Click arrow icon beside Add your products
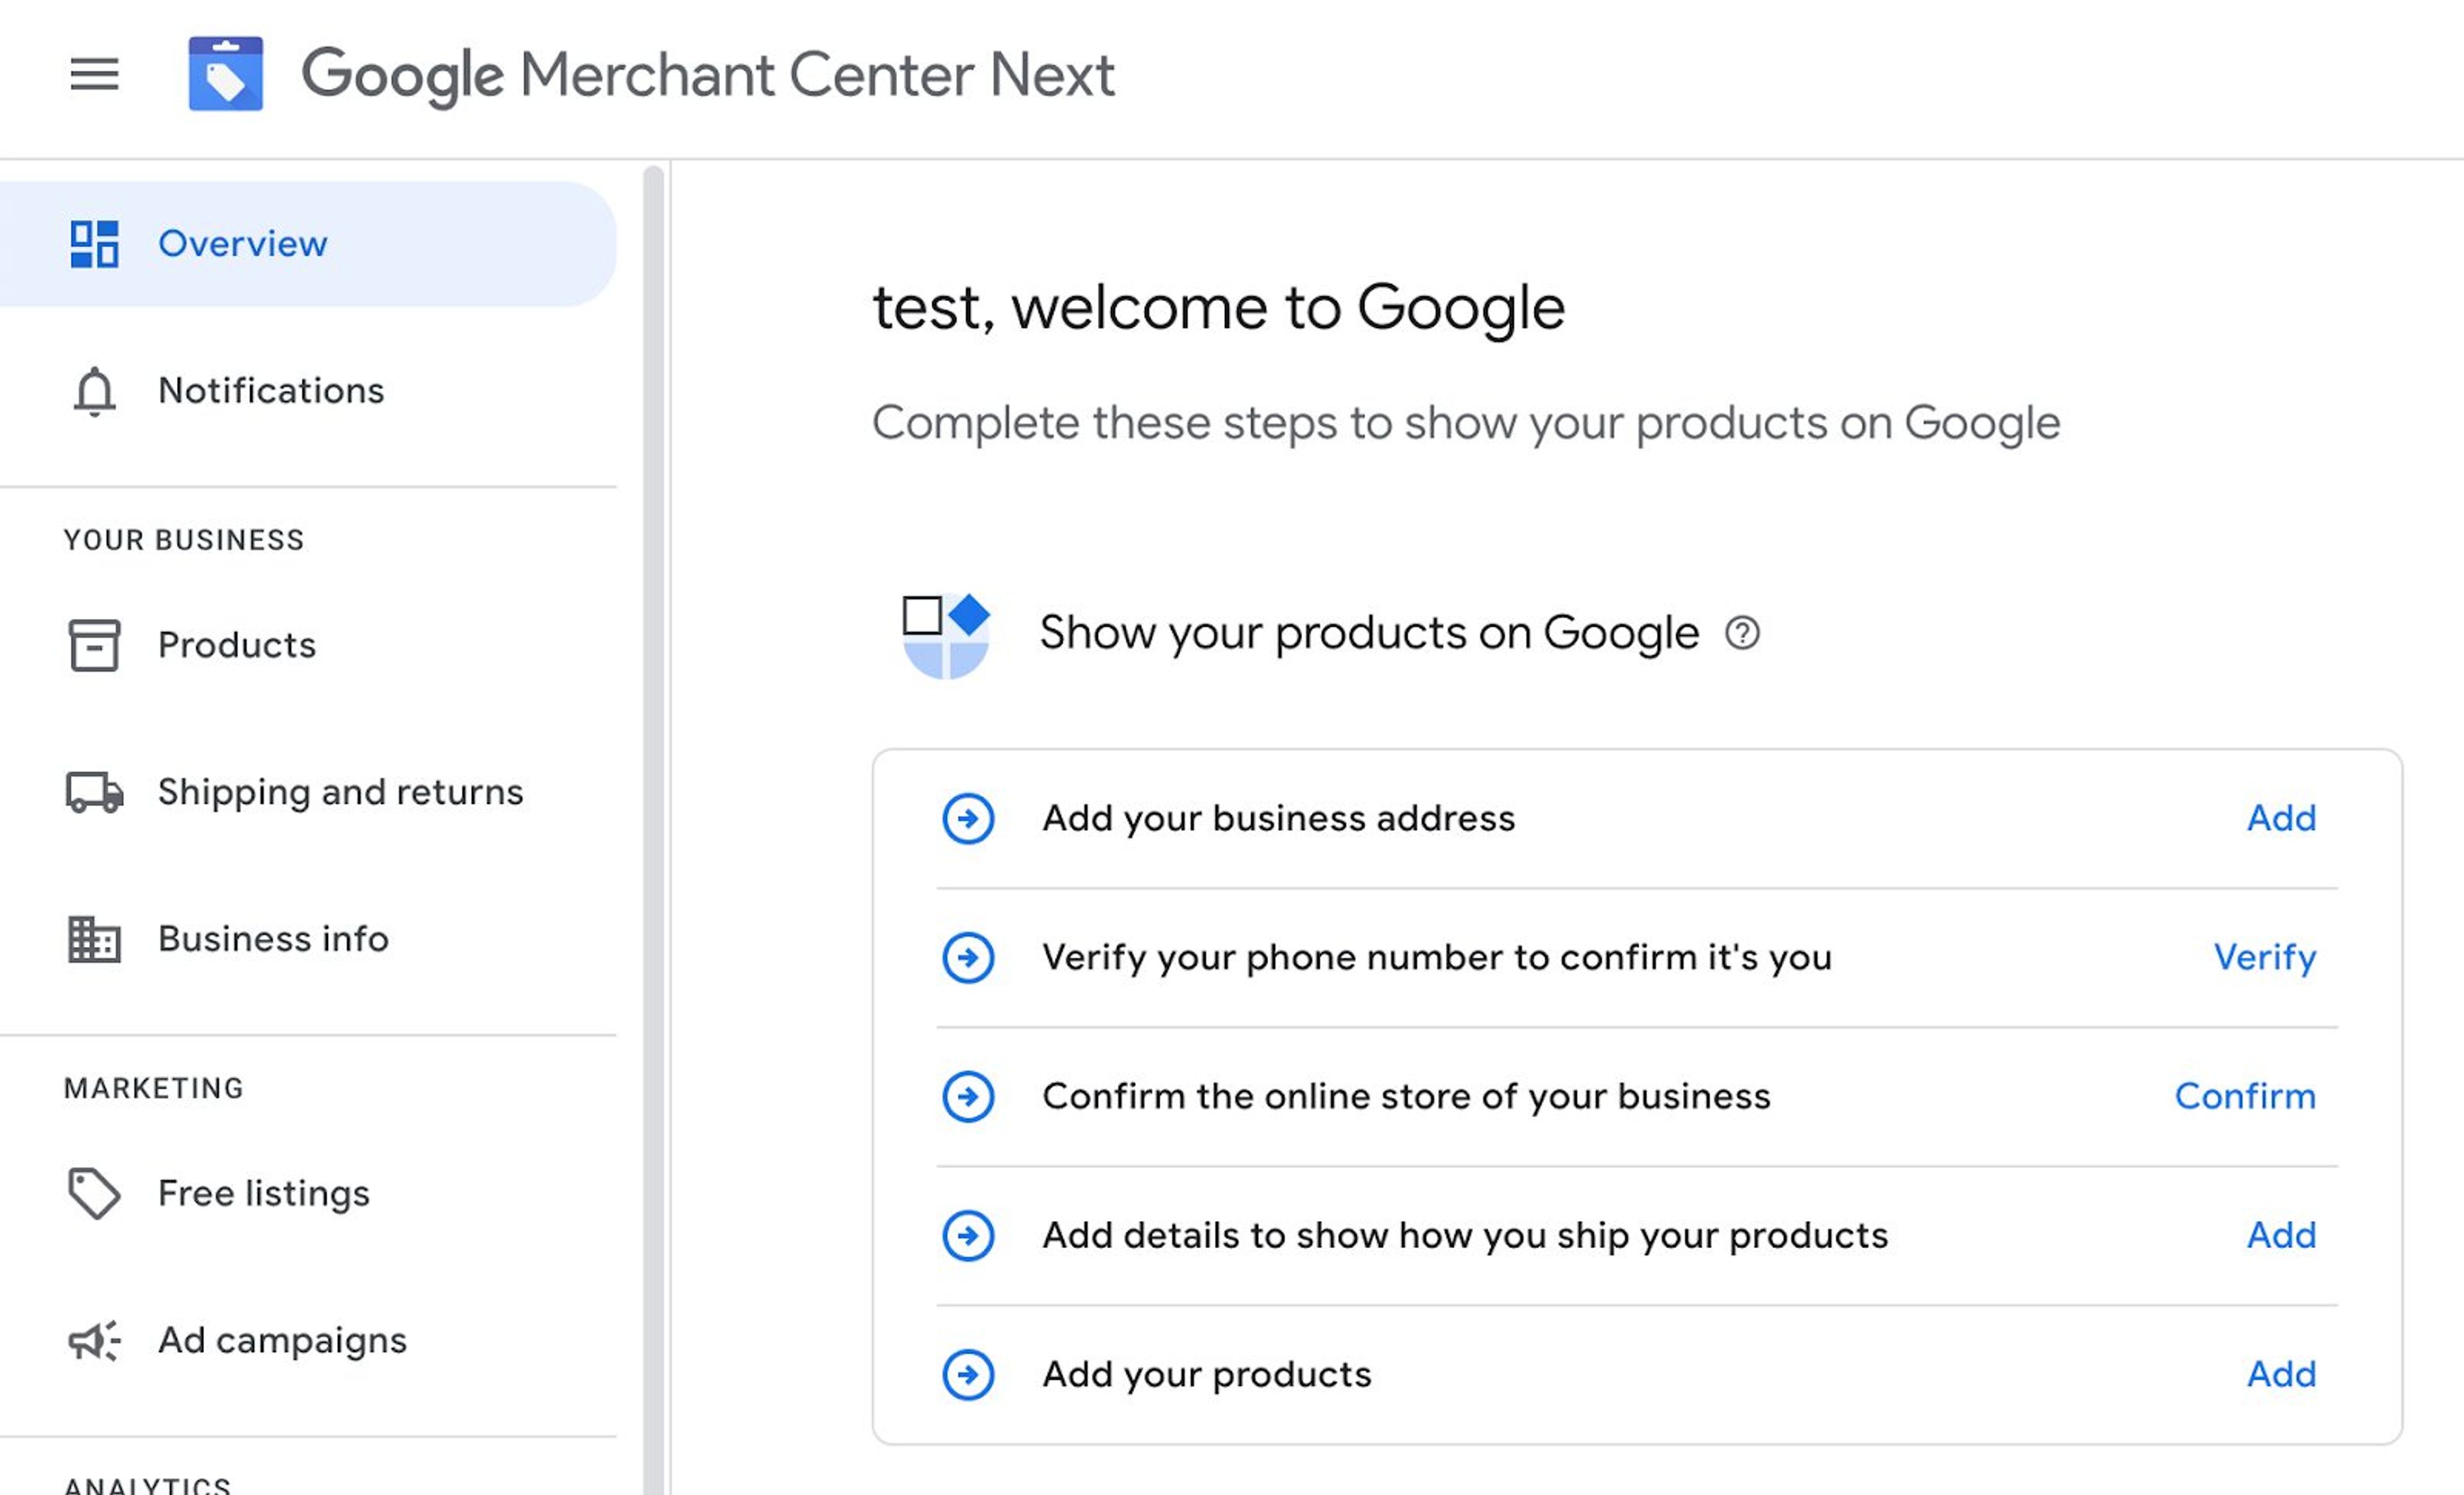The width and height of the screenshot is (2464, 1495). coord(968,1374)
